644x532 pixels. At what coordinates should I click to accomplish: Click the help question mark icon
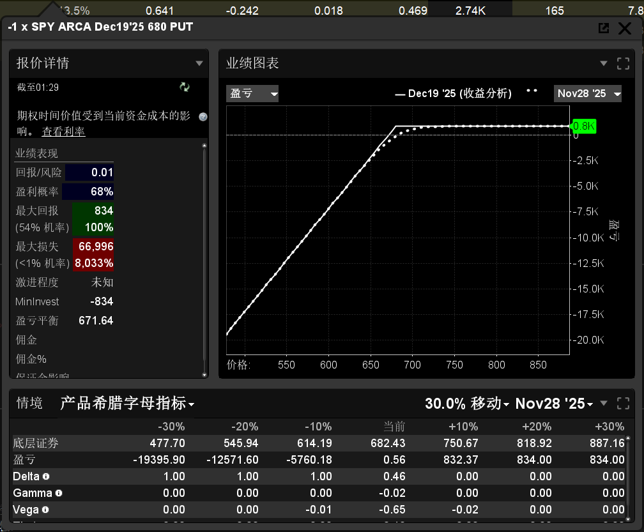tap(203, 117)
